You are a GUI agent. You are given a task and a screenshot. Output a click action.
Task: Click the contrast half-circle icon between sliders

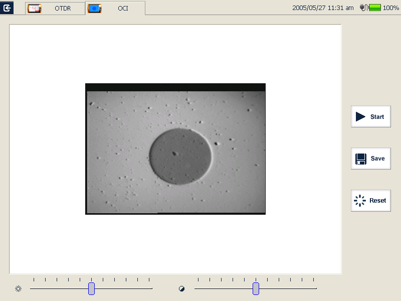[181, 288]
